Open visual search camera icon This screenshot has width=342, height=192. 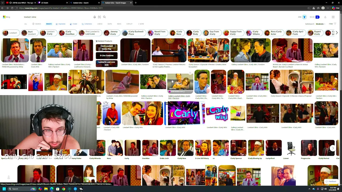click(x=99, y=17)
